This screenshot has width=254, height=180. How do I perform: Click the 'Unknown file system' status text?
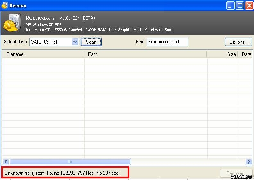click(62, 173)
